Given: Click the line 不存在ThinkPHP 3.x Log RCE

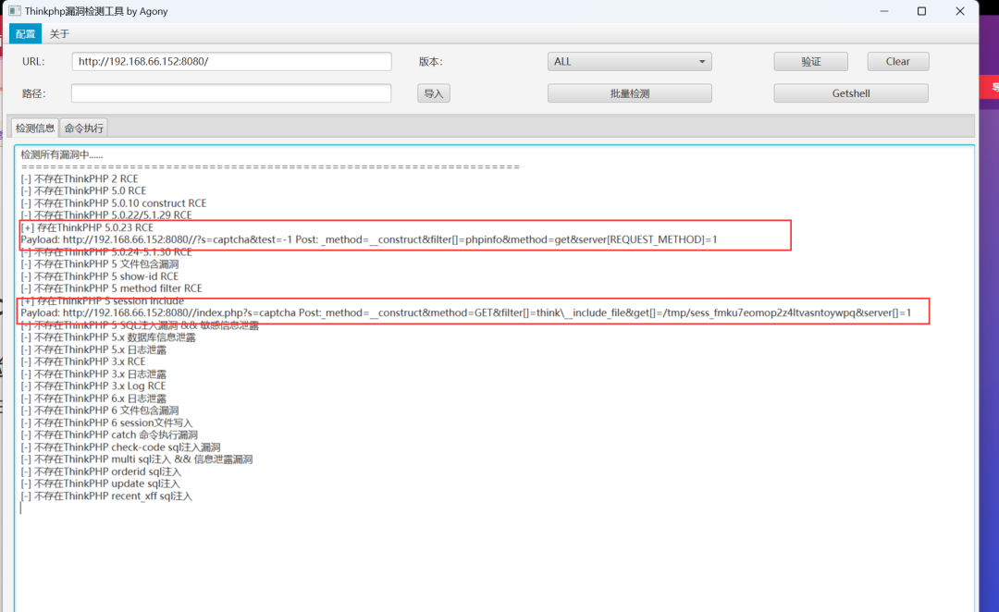Looking at the screenshot, I should point(93,386).
